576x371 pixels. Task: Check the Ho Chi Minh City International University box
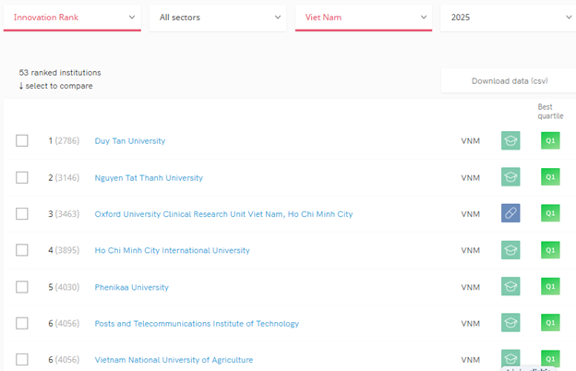(x=21, y=250)
